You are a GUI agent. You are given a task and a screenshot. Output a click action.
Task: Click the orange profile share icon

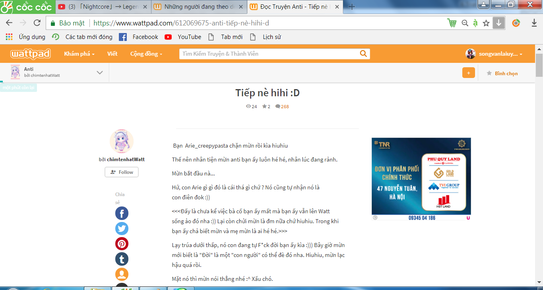click(x=122, y=274)
